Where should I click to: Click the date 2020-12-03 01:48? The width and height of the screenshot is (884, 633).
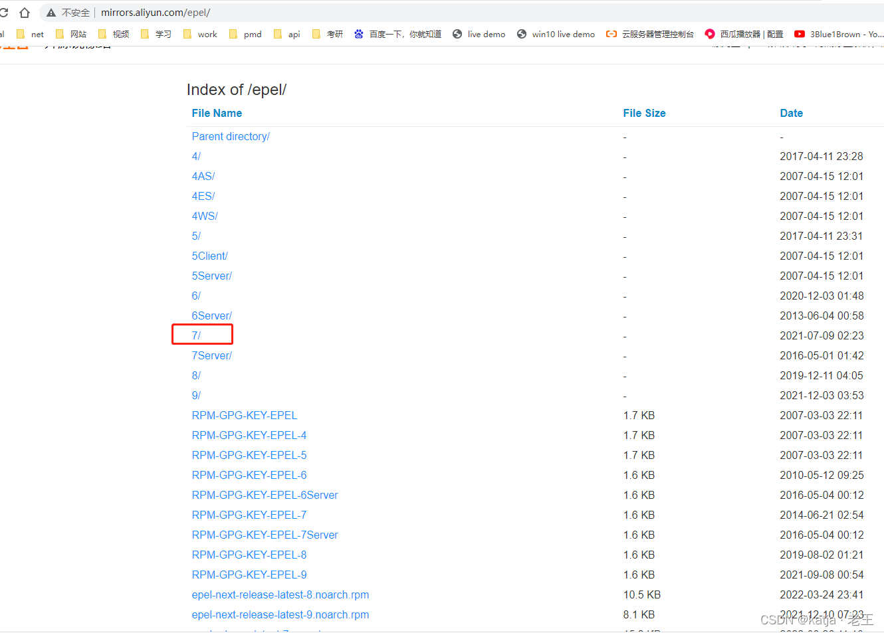pos(822,296)
